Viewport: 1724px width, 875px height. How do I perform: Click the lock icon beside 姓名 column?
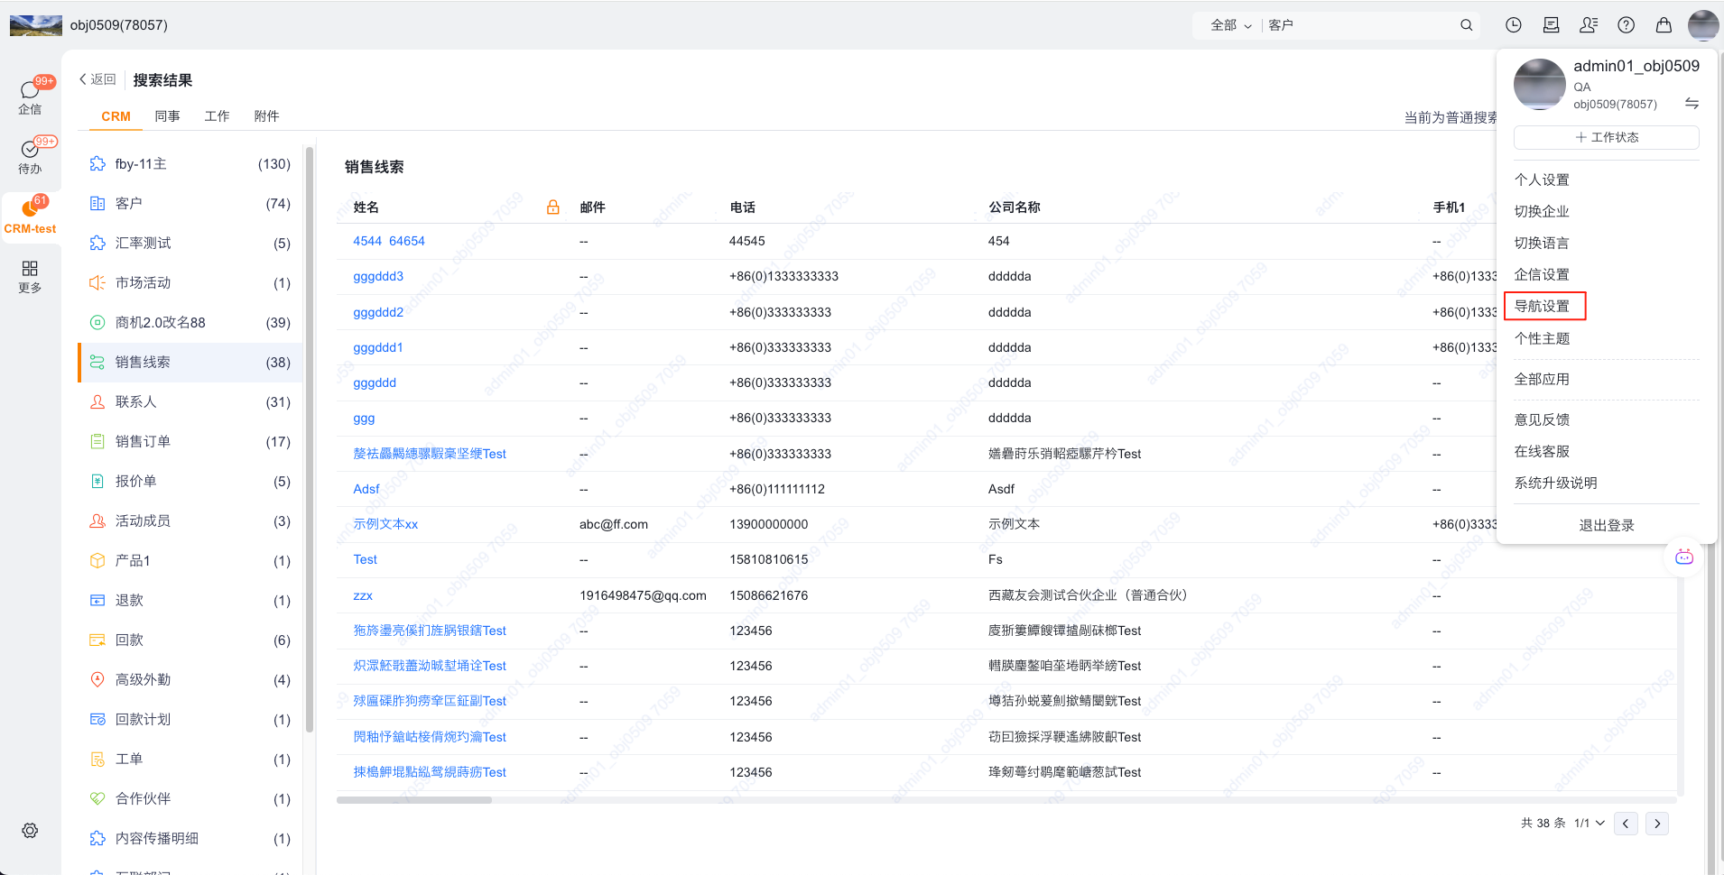552,207
